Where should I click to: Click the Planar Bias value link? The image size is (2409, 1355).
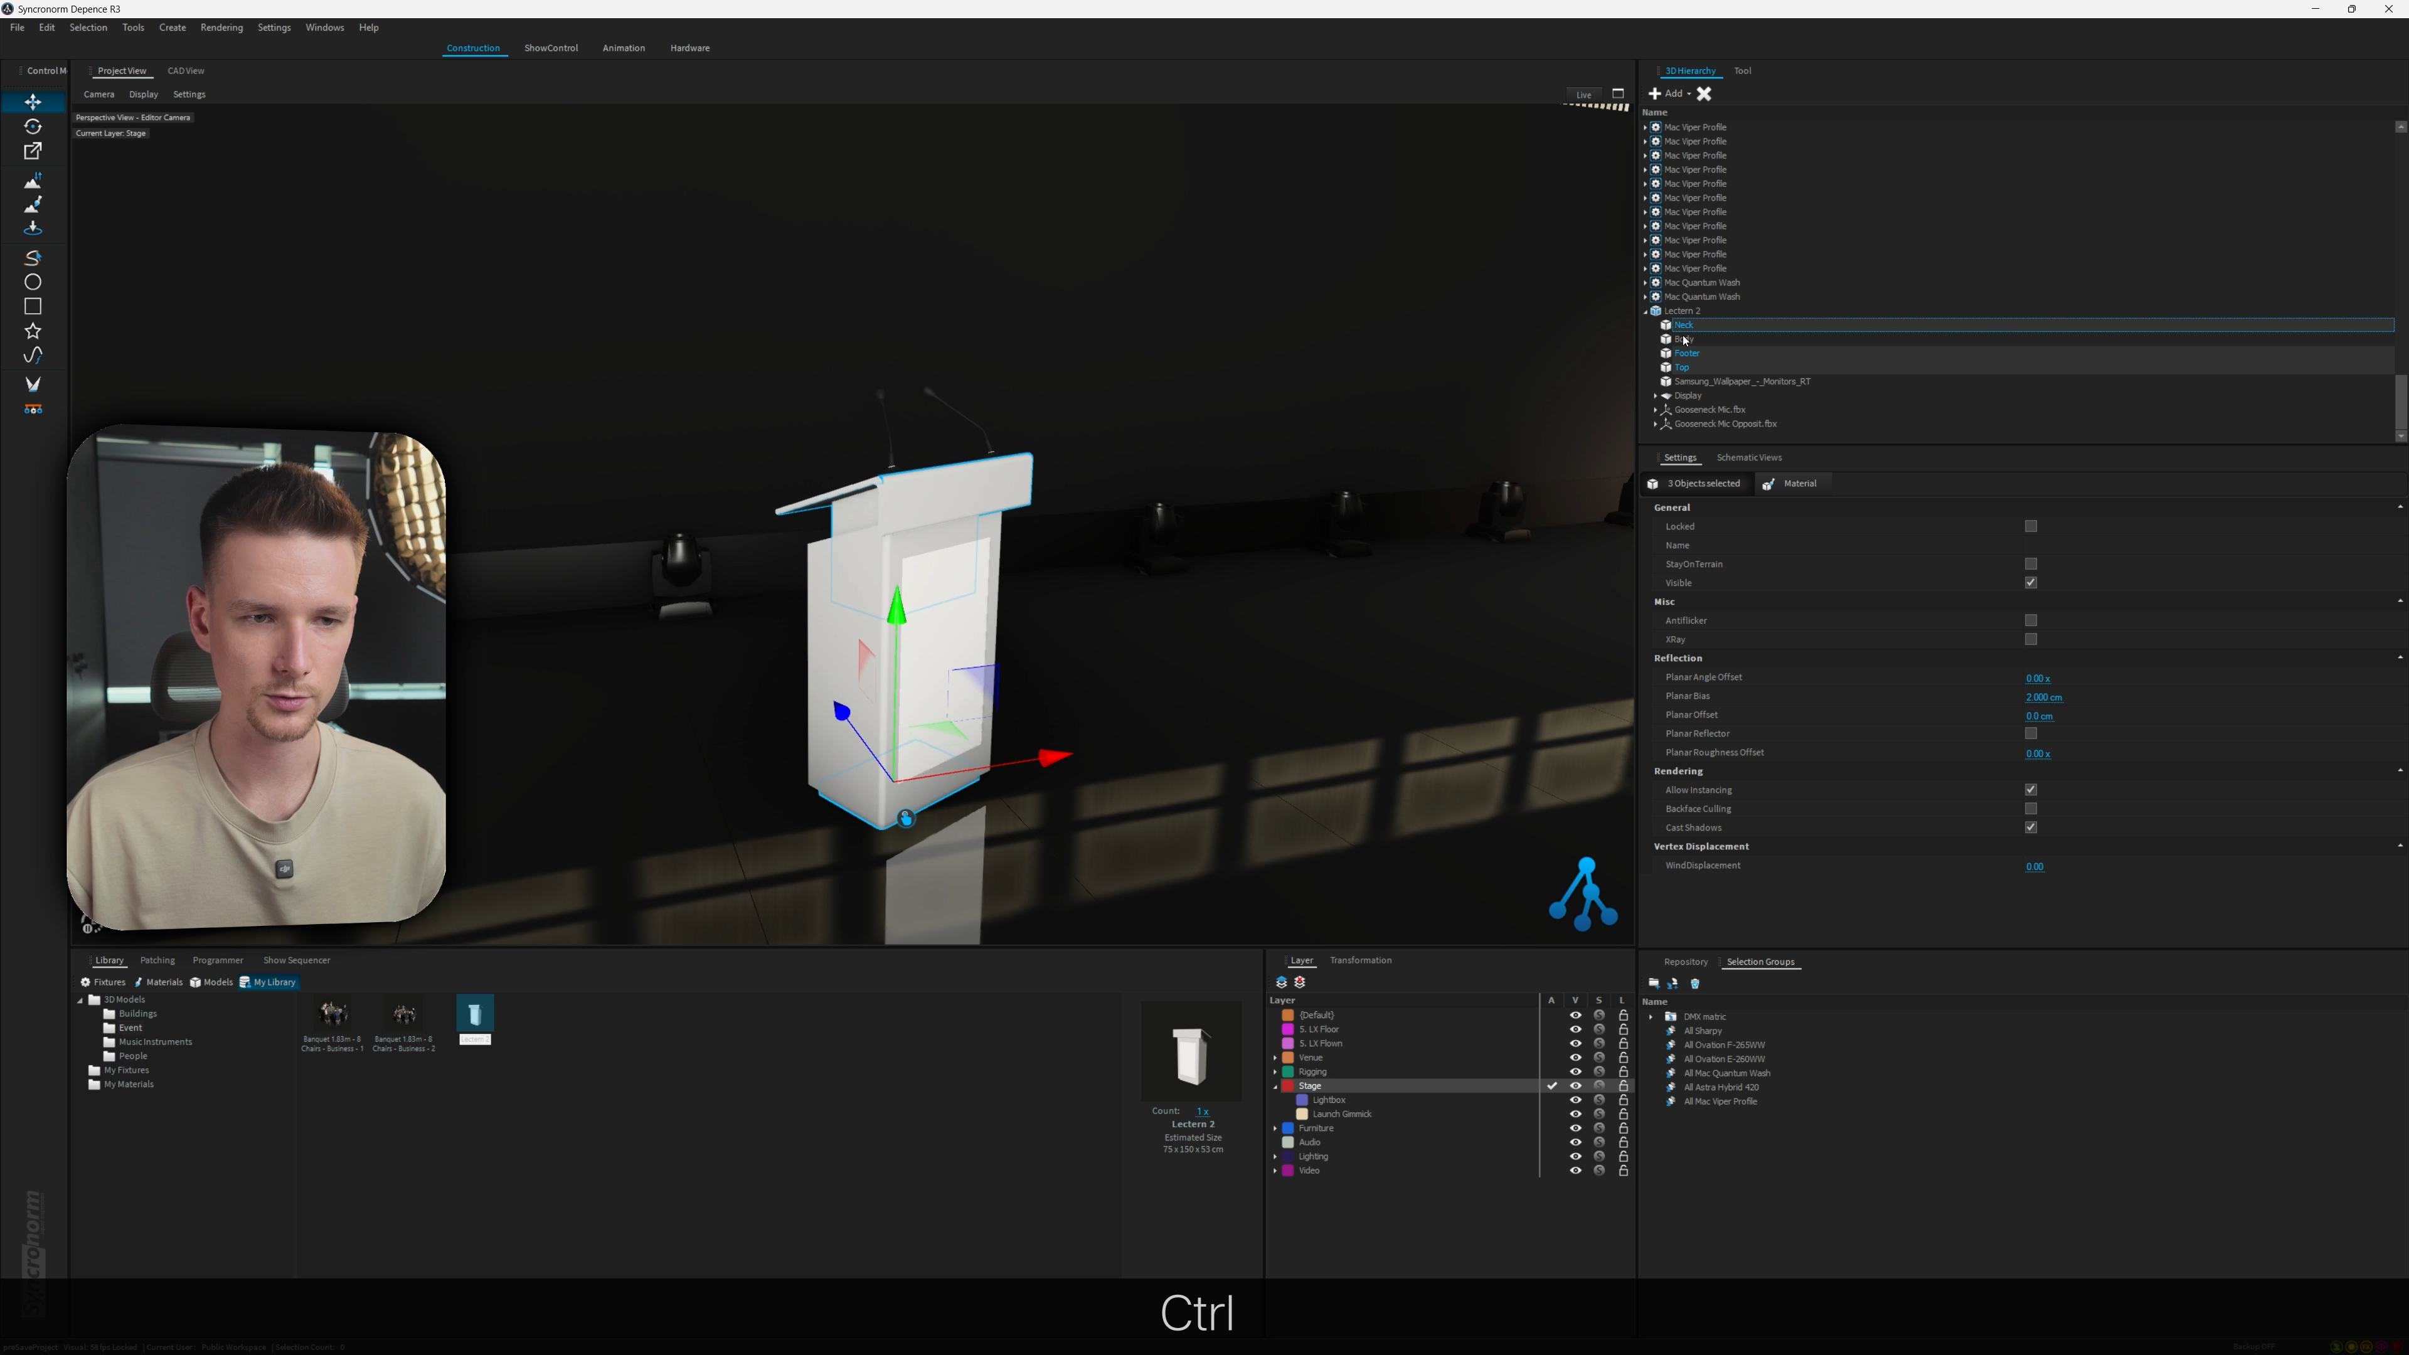(2043, 697)
